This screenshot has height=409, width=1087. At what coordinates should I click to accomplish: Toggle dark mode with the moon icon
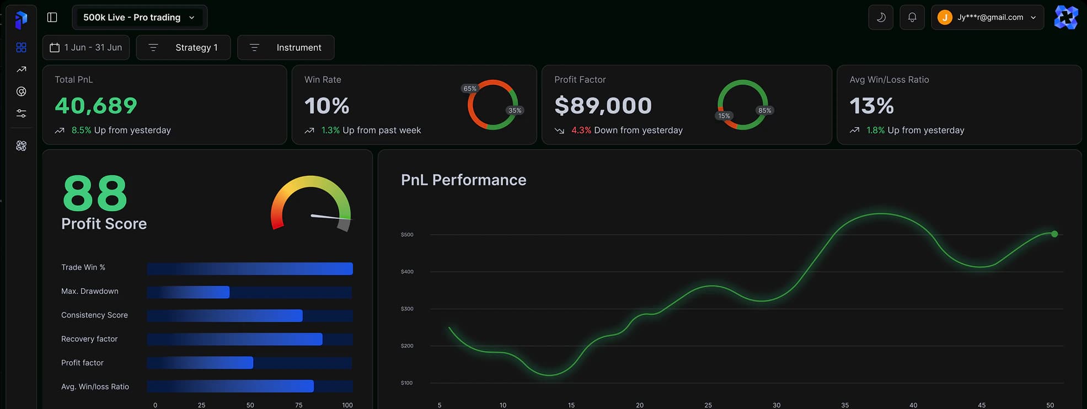point(881,18)
